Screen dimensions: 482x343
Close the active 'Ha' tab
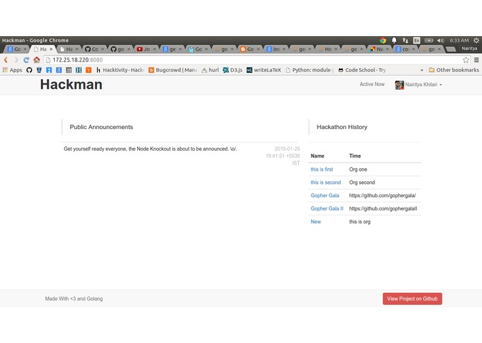click(51, 49)
